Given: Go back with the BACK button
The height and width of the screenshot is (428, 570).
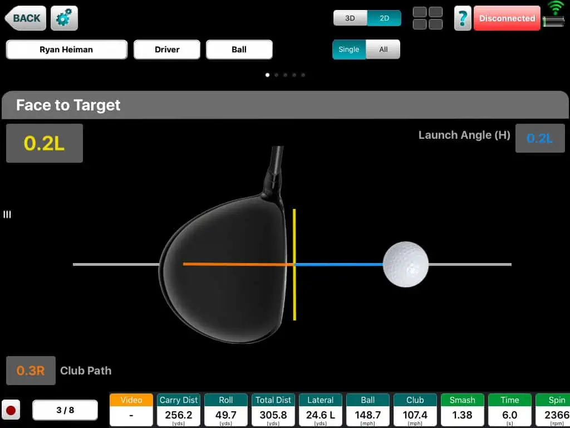Looking at the screenshot, I should pyautogui.click(x=25, y=18).
